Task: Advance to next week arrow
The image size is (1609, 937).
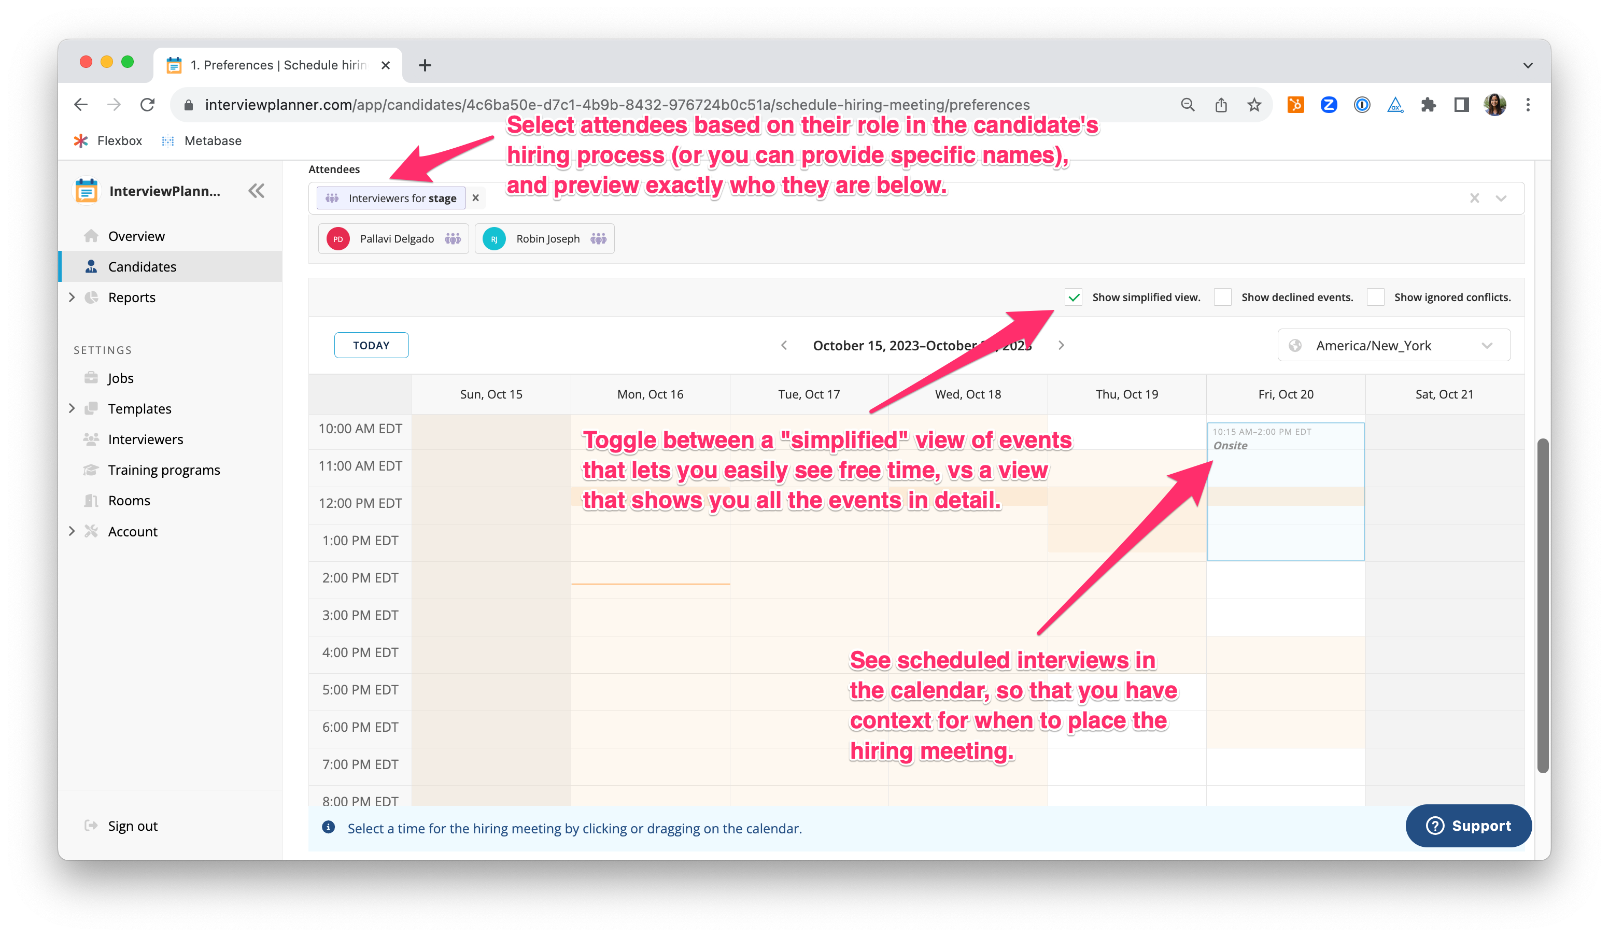Action: 1061,345
